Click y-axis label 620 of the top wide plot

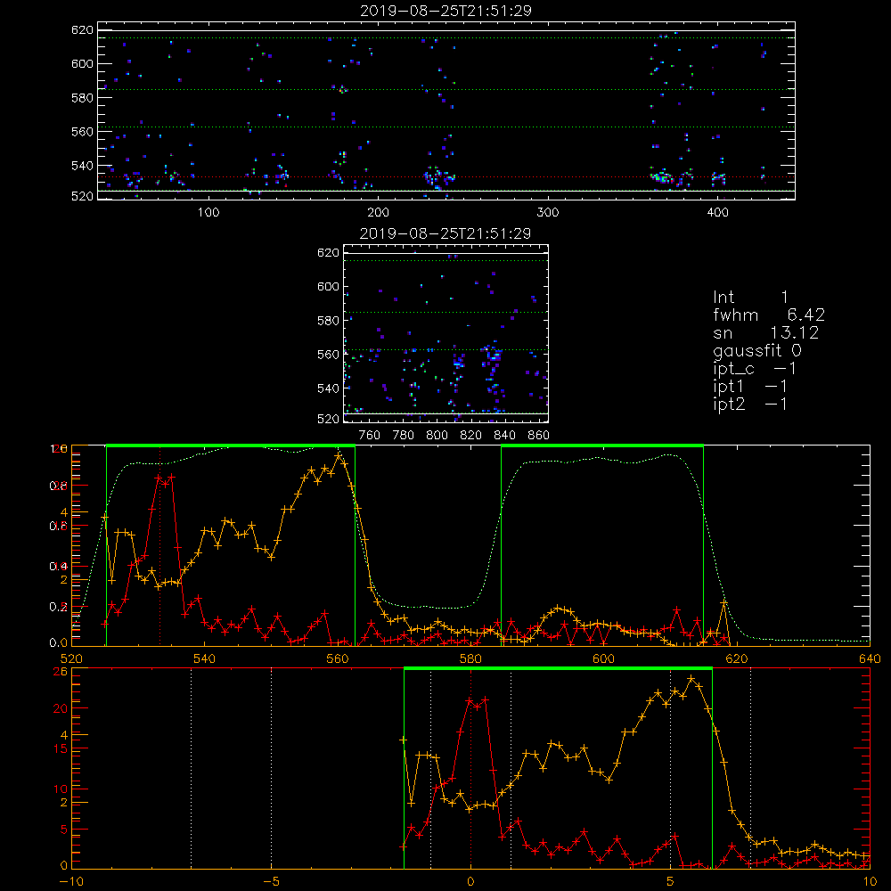[x=82, y=30]
